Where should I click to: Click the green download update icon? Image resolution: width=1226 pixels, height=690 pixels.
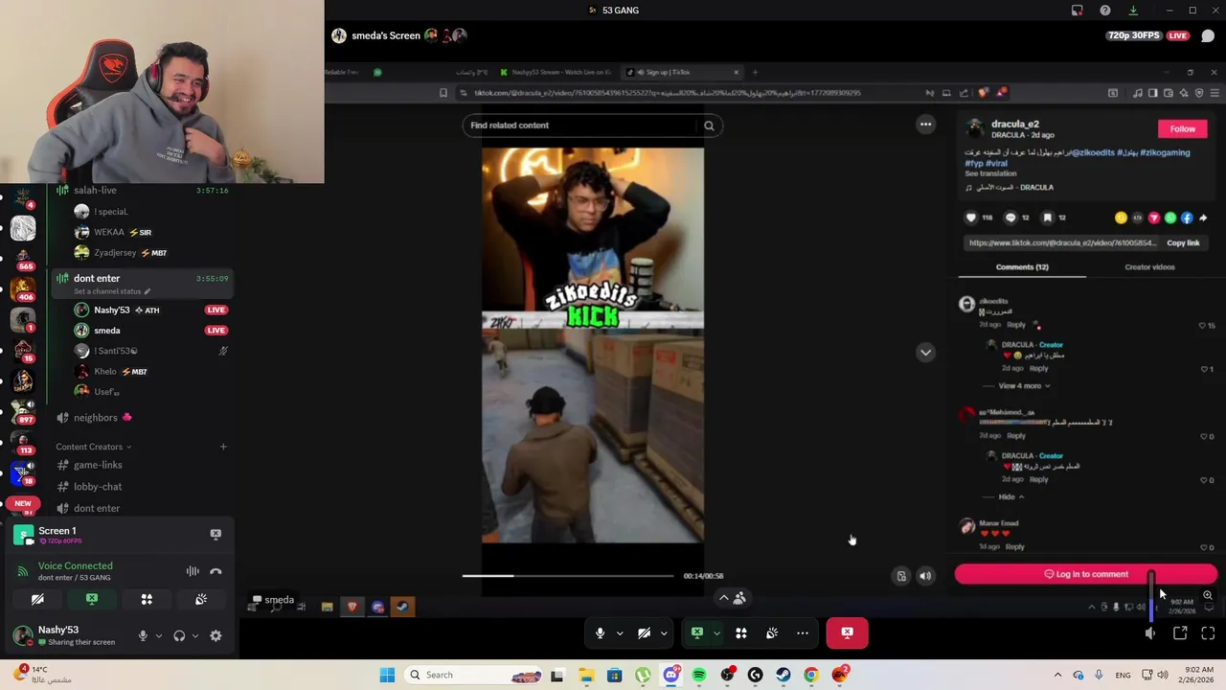(1133, 10)
